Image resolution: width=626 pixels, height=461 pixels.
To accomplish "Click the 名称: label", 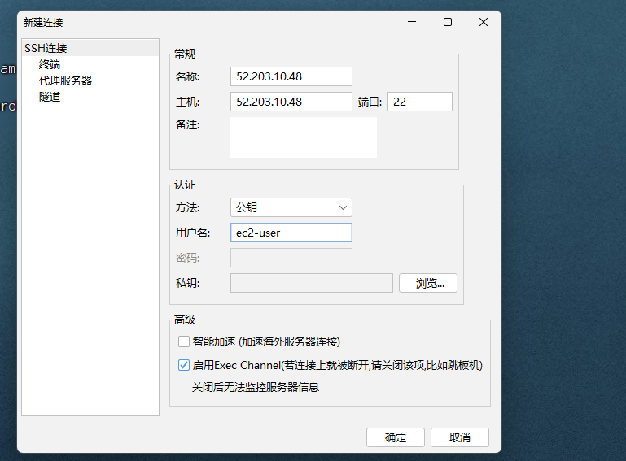I will [x=187, y=76].
